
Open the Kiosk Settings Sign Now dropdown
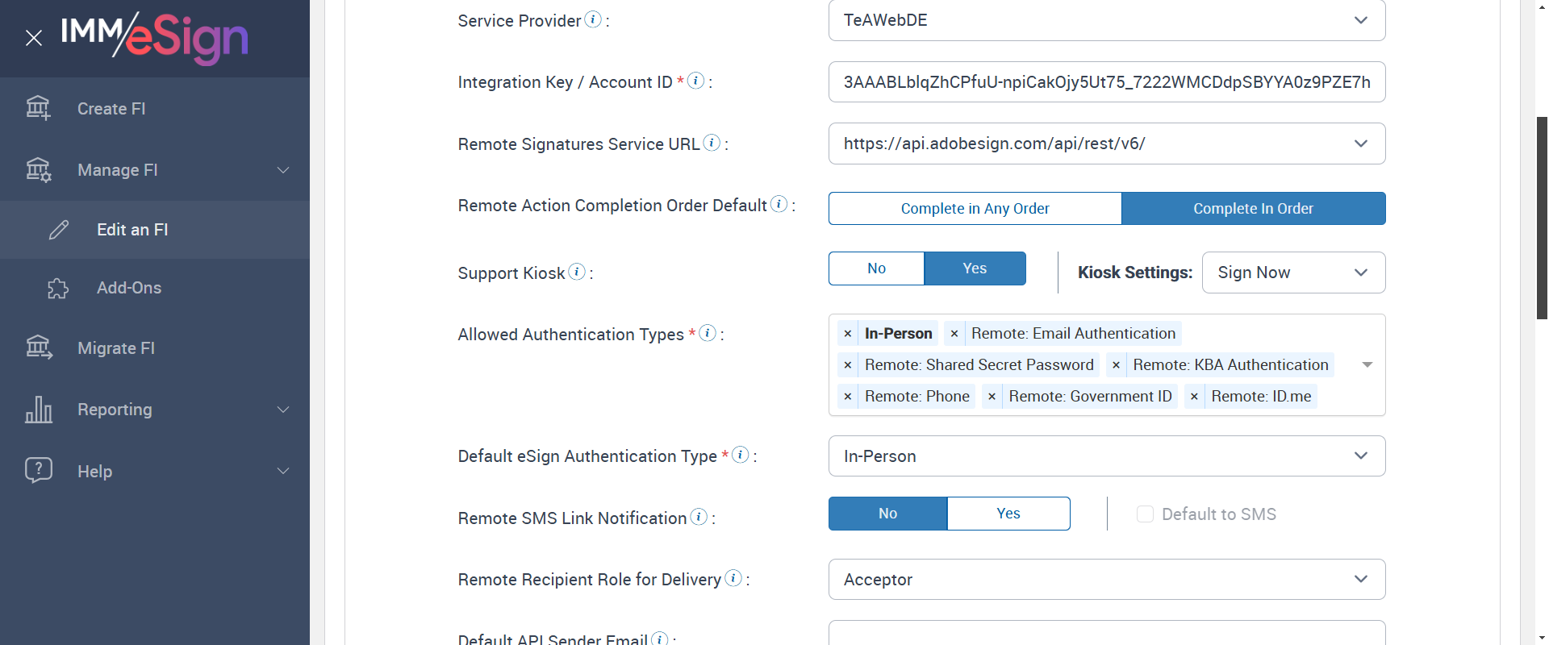click(x=1292, y=273)
